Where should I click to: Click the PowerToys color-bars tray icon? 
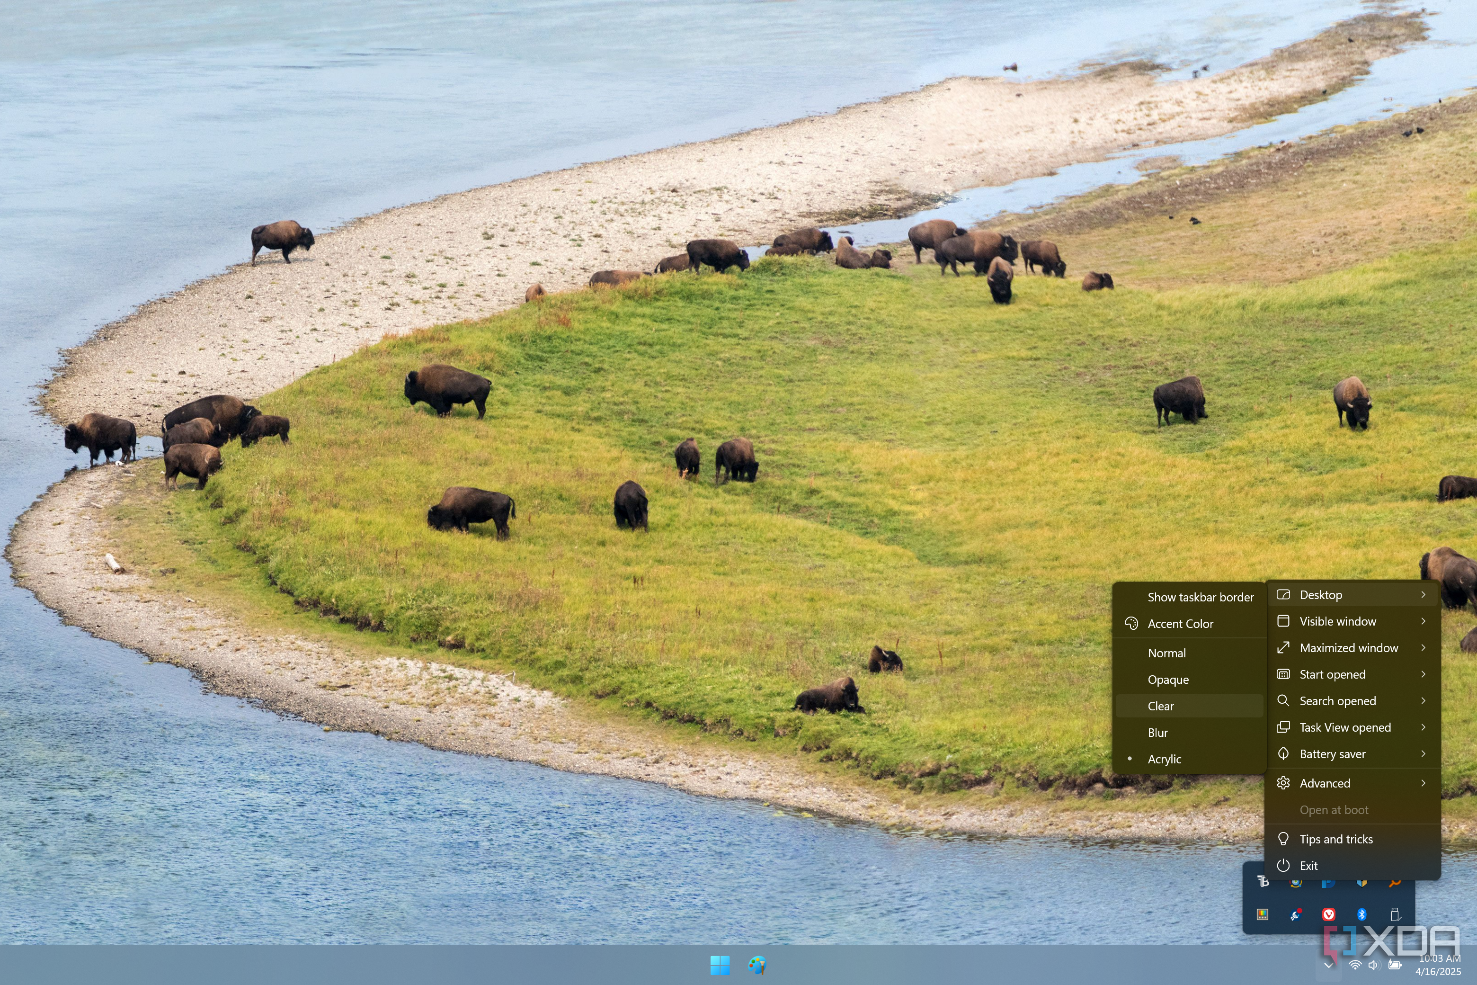tap(1262, 914)
